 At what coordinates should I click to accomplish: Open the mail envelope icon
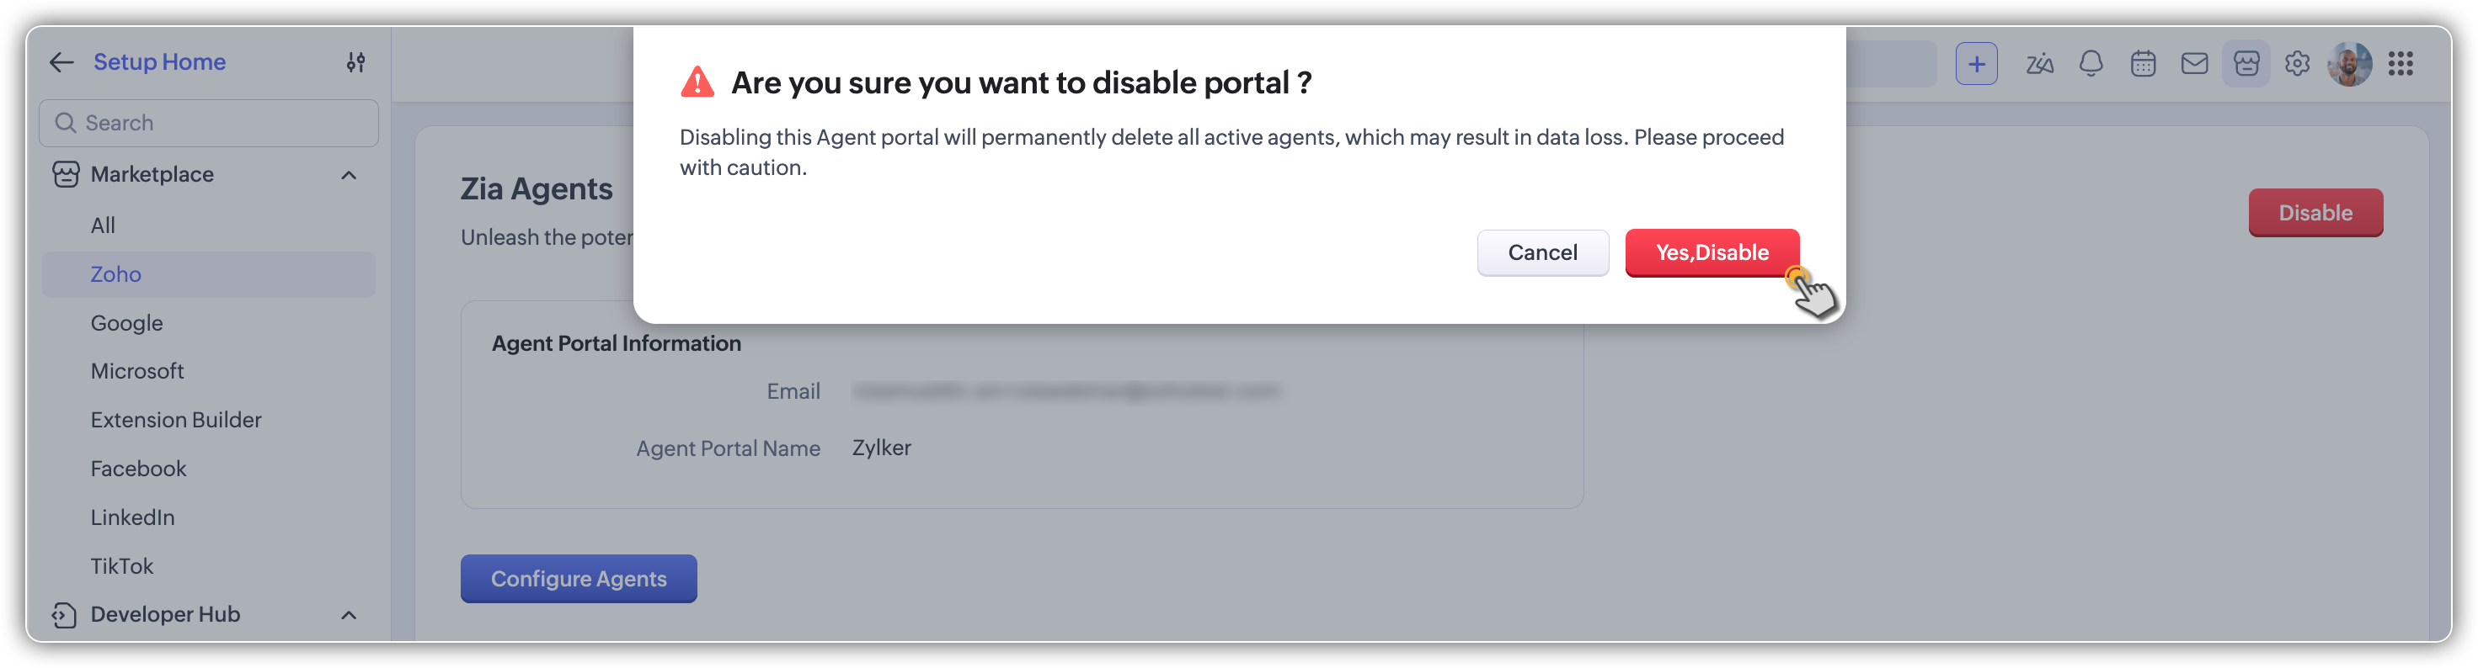(2194, 65)
